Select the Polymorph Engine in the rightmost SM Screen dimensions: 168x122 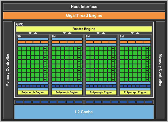[135, 92]
